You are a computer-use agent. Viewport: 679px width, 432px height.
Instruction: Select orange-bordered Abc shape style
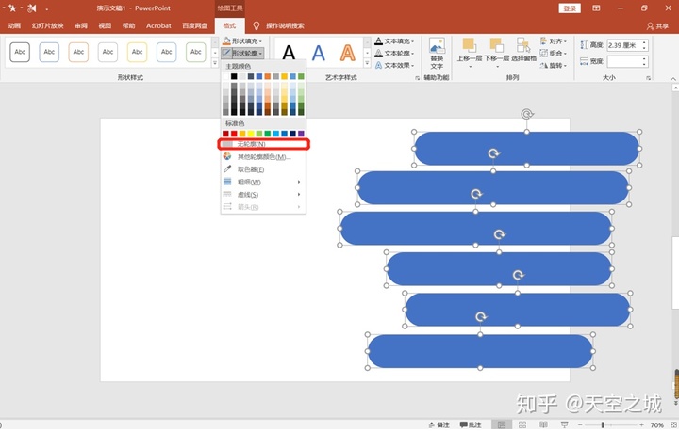coord(78,53)
